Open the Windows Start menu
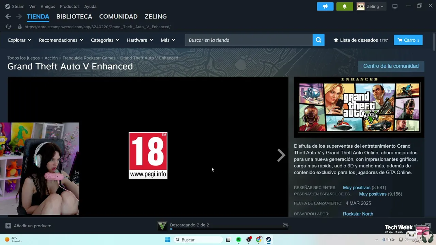Screen dimensions: 436x245 pyautogui.click(x=168, y=240)
